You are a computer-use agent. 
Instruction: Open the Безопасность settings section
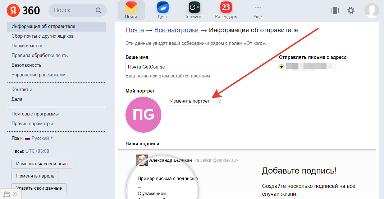[27, 65]
